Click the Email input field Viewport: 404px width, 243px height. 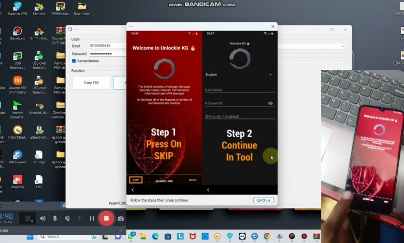(x=107, y=46)
